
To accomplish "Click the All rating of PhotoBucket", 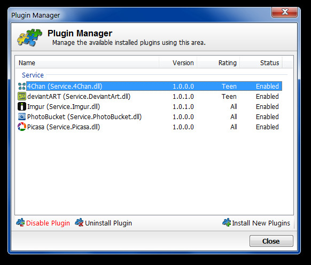I will tap(234, 116).
